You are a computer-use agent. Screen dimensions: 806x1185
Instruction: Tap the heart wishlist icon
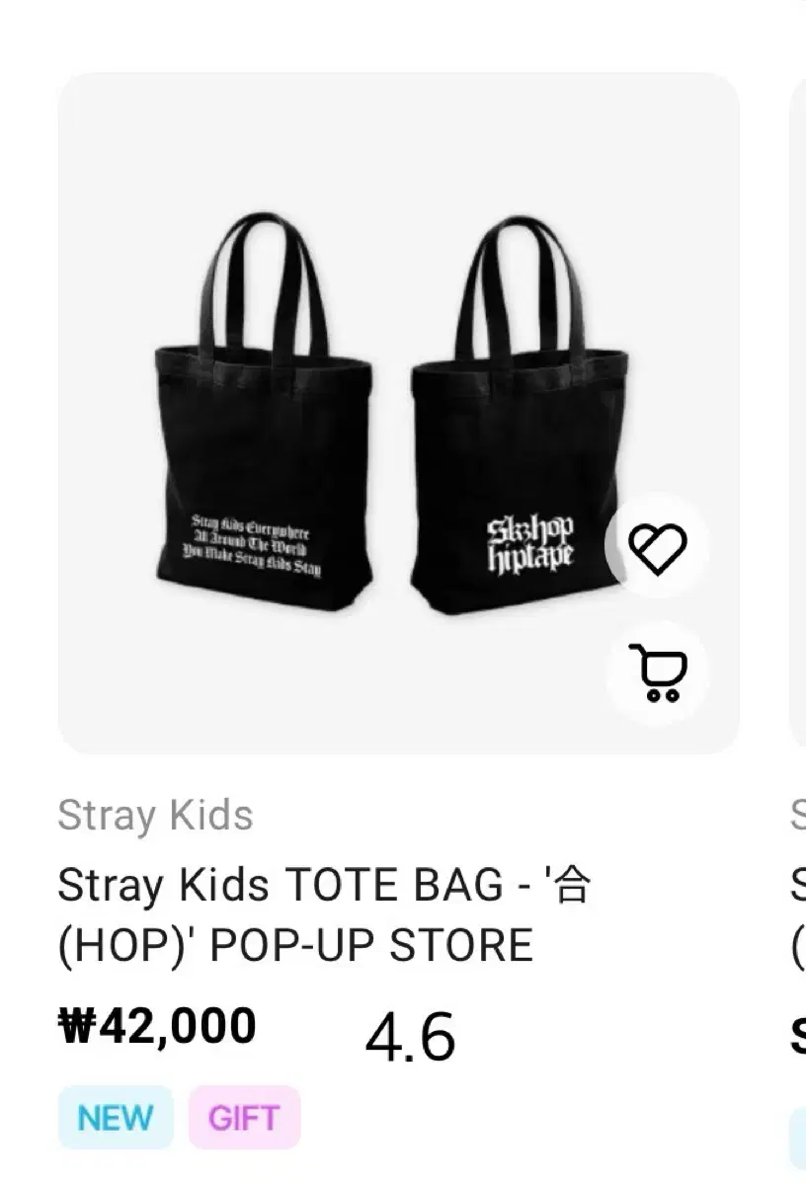click(657, 546)
